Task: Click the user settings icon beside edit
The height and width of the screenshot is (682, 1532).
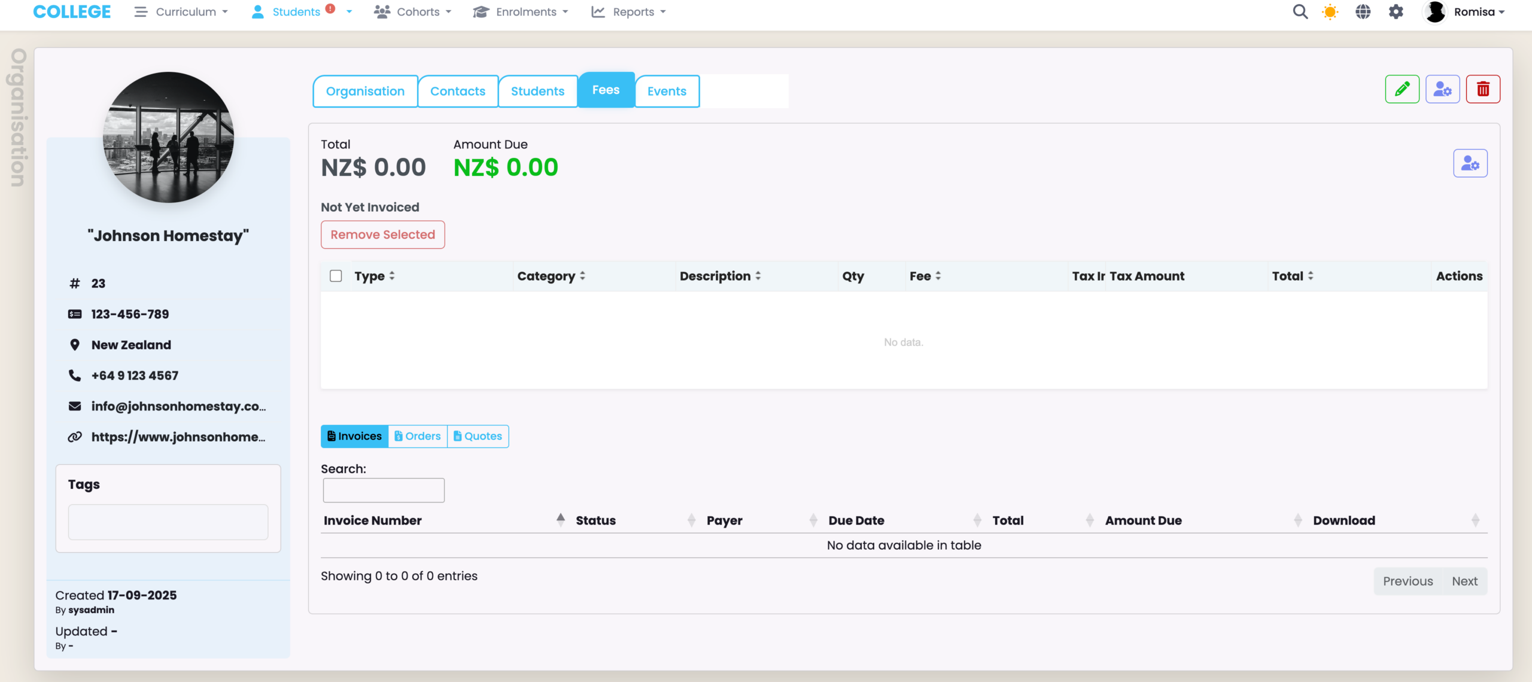Action: coord(1442,90)
